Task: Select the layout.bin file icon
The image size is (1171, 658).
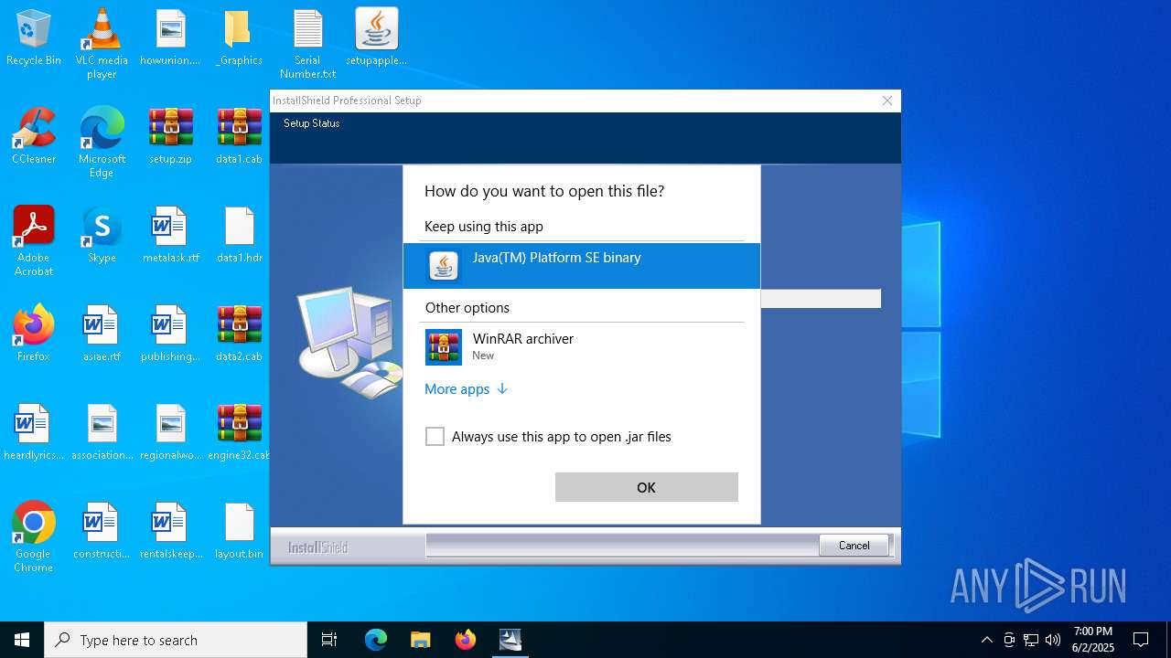Action: (239, 532)
